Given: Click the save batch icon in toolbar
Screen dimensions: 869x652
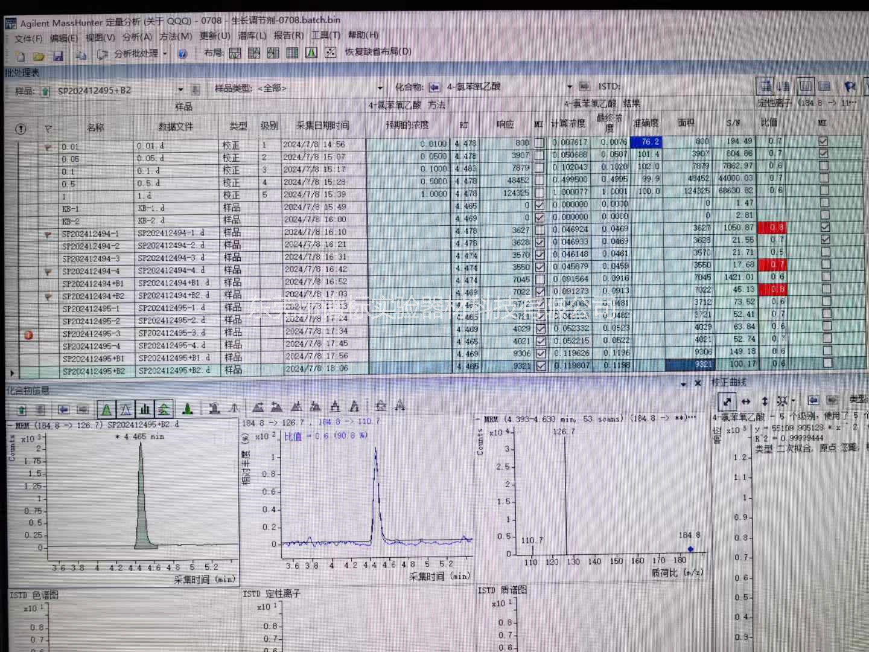Looking at the screenshot, I should click(x=58, y=56).
